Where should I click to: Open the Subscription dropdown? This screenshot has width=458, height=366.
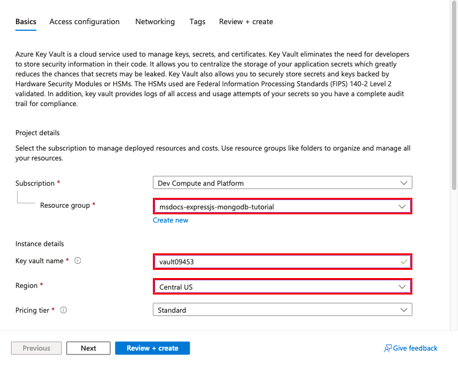click(282, 183)
